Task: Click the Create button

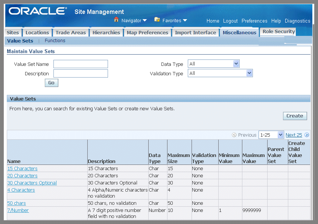Action: [x=295, y=116]
